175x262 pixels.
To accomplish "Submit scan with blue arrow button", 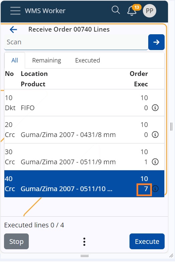I will pyautogui.click(x=156, y=42).
